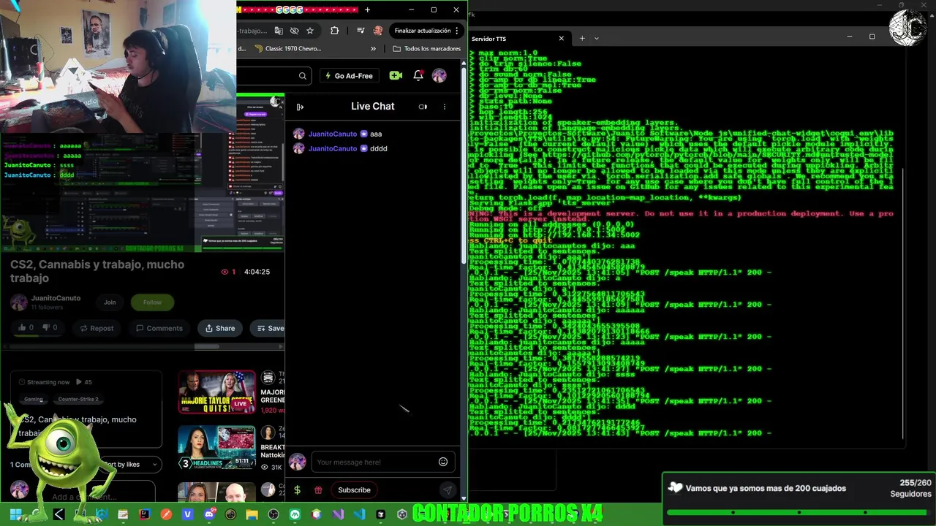Click JuanitoCanuto name on 'aaa' message
The image size is (936, 526).
coord(333,134)
